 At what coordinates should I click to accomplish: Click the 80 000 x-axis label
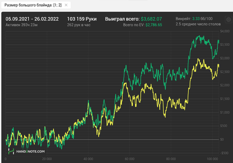[171, 159]
